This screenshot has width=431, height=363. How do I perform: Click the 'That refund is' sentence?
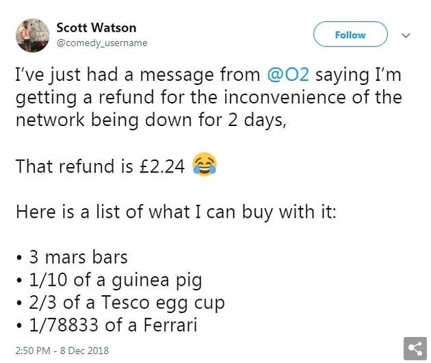(75, 166)
